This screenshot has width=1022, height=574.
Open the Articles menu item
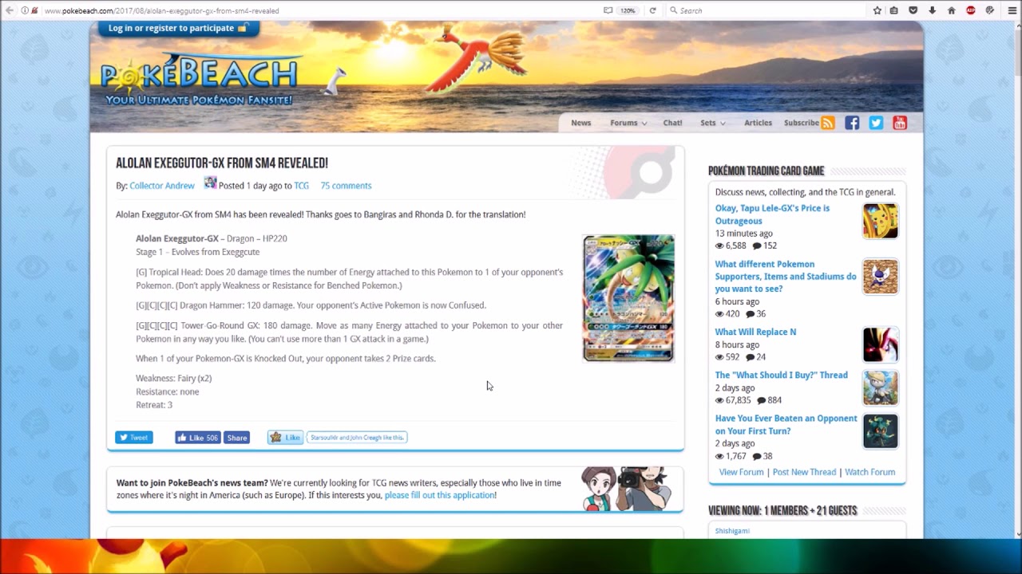758,123
